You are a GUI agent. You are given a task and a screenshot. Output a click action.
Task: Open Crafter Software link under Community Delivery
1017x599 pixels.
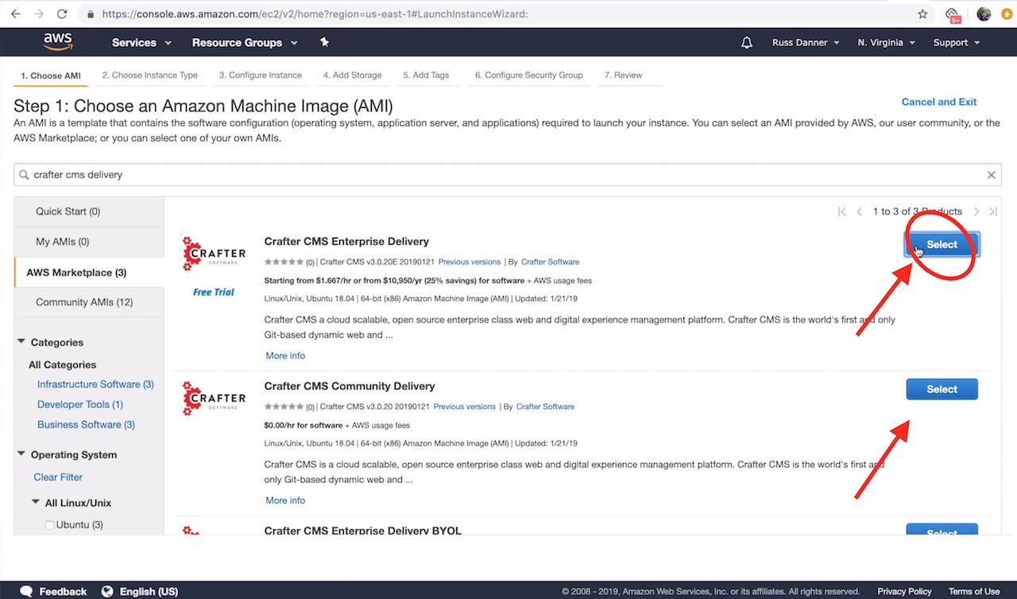pyautogui.click(x=545, y=407)
